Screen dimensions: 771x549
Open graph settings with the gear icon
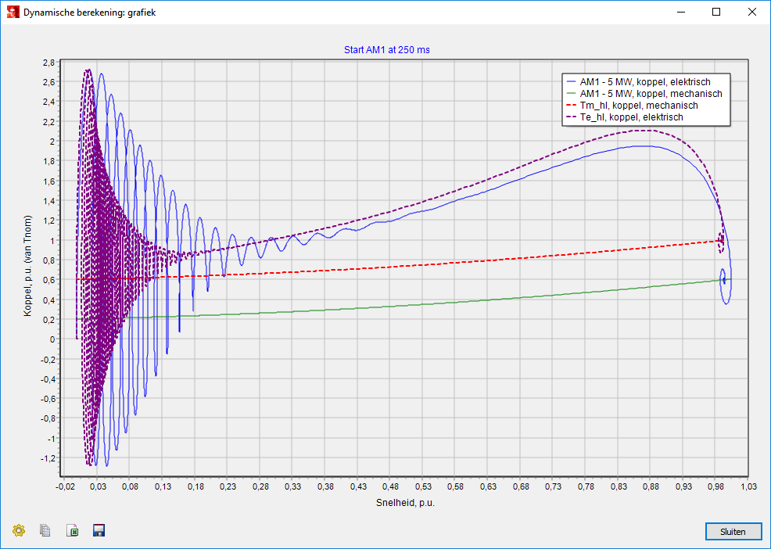(19, 531)
